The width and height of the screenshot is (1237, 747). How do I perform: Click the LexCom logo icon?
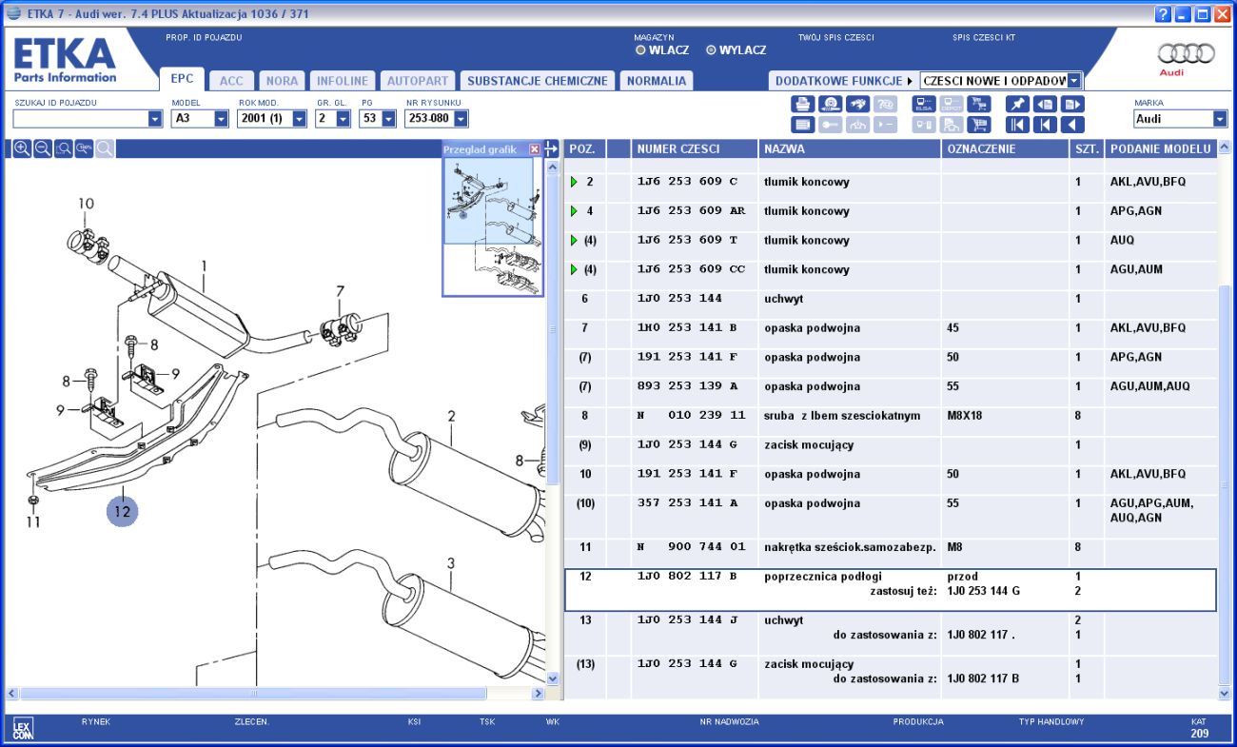[x=23, y=730]
